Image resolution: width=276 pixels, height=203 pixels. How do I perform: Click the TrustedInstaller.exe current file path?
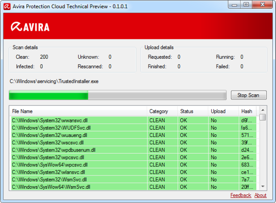click(54, 82)
